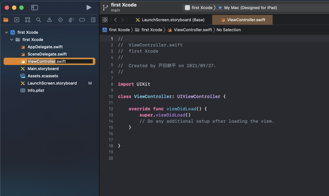Collapse the first Xcode group folder

point(12,40)
